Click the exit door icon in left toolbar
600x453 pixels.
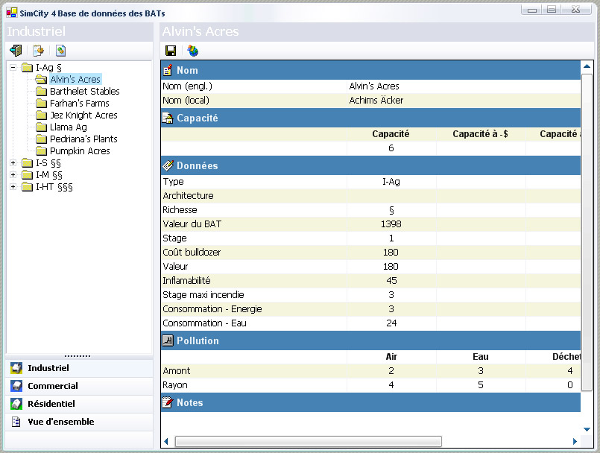coord(16,51)
